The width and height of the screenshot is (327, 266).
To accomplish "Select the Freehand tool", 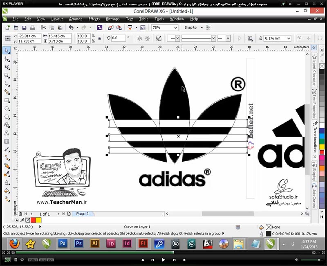I will click(x=7, y=84).
